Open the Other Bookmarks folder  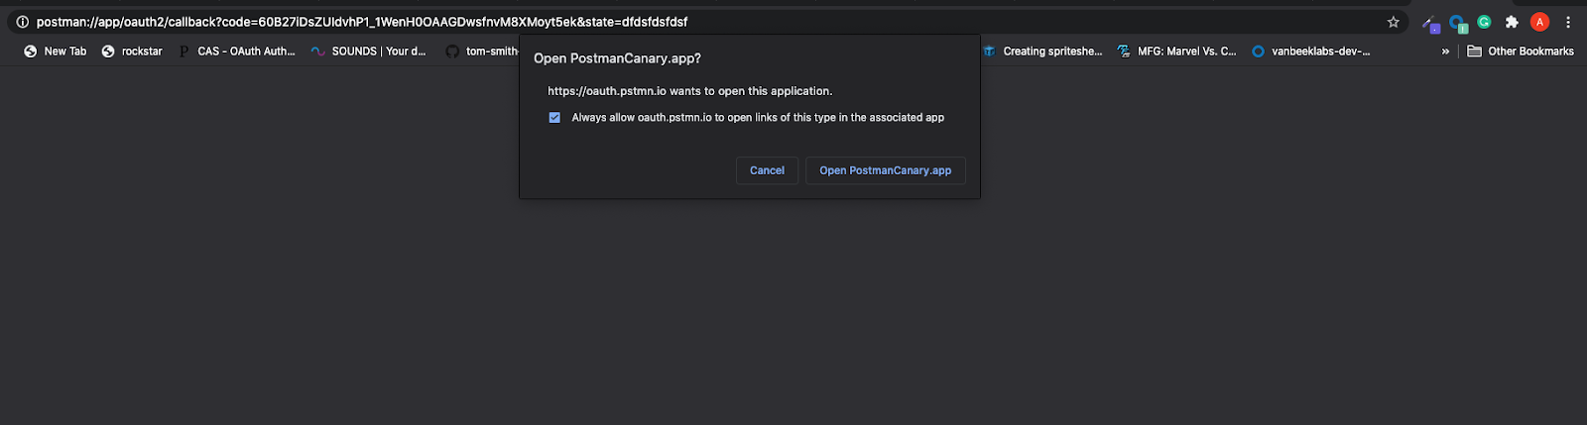[1520, 52]
